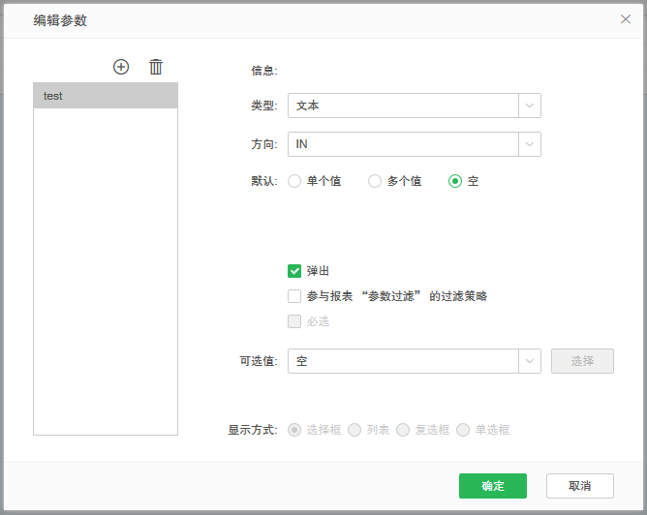
Task: Choose 复选框 display mode radio
Action: (403, 430)
